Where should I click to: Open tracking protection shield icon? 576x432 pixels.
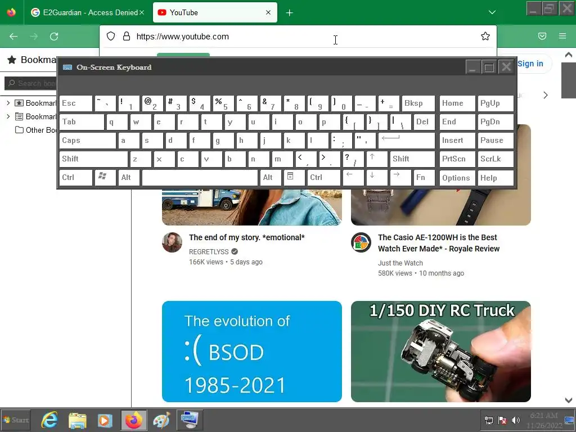[111, 36]
